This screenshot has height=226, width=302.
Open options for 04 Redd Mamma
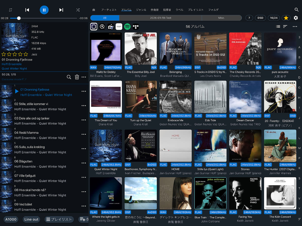tap(84, 134)
